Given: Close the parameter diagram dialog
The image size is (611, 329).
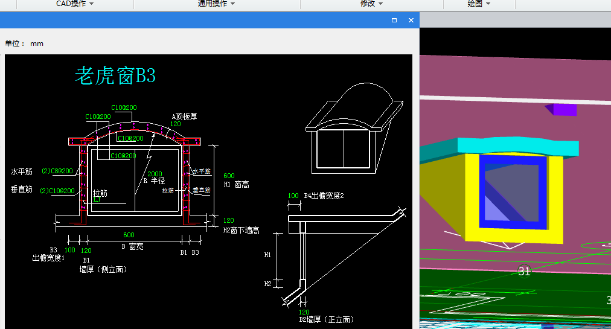Looking at the screenshot, I should (411, 21).
